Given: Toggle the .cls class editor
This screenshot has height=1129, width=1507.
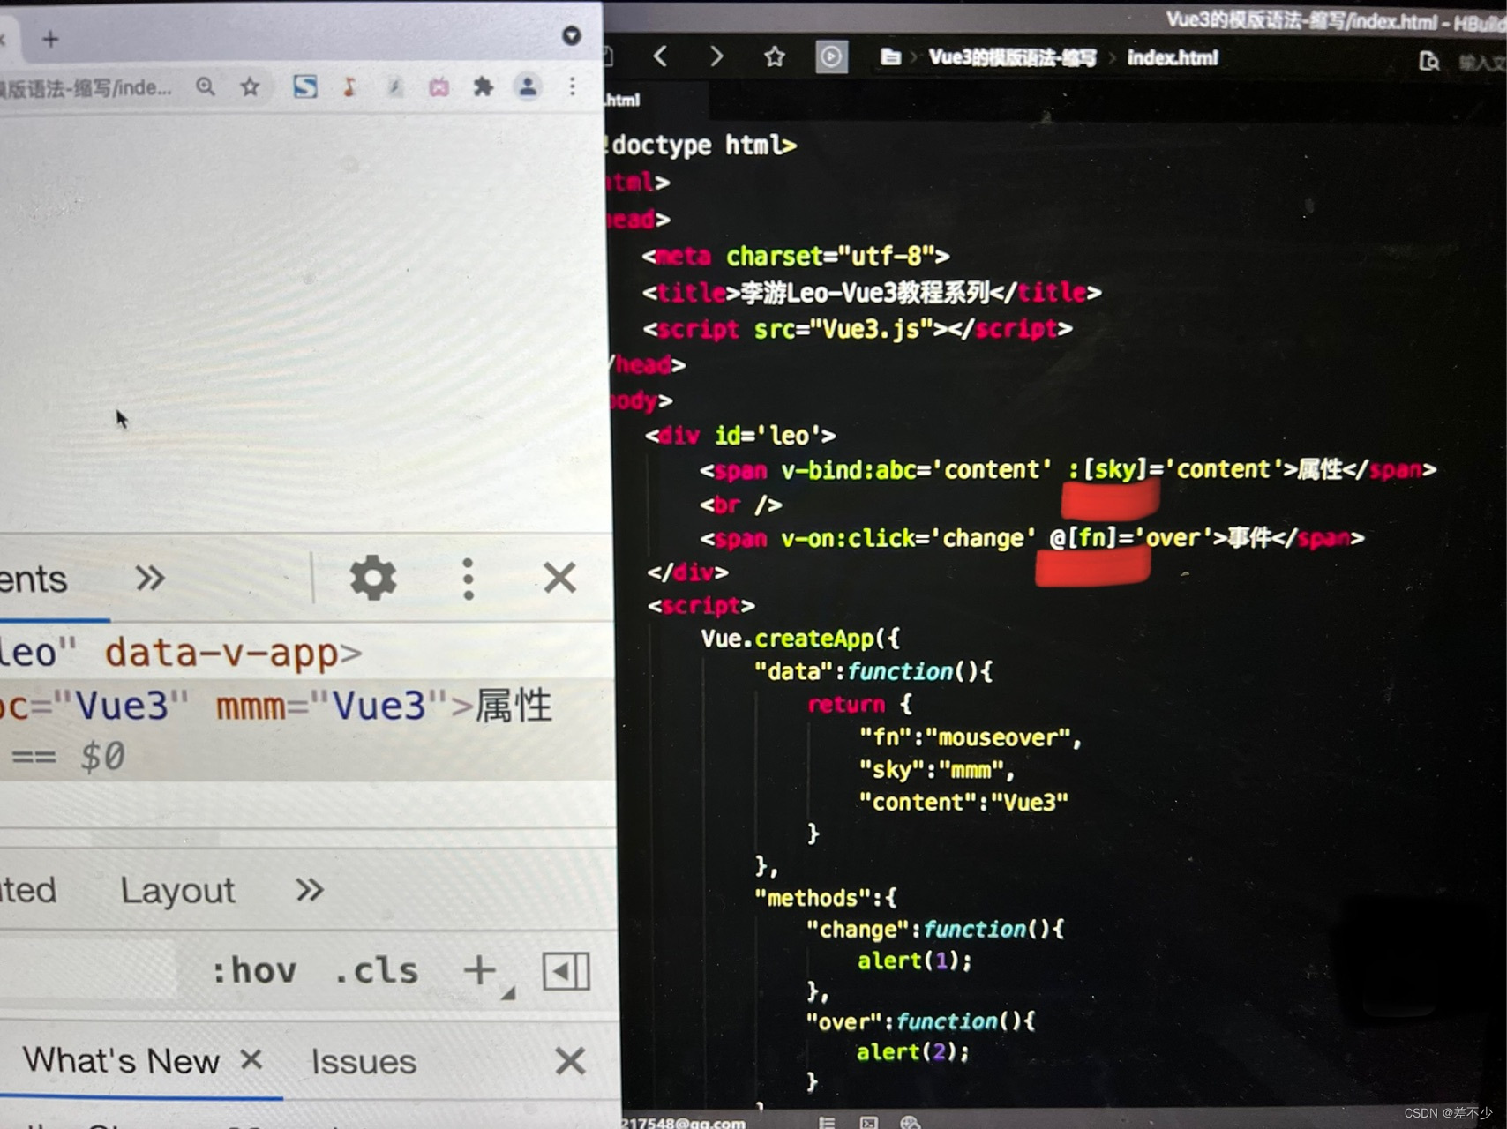Looking at the screenshot, I should (x=376, y=971).
